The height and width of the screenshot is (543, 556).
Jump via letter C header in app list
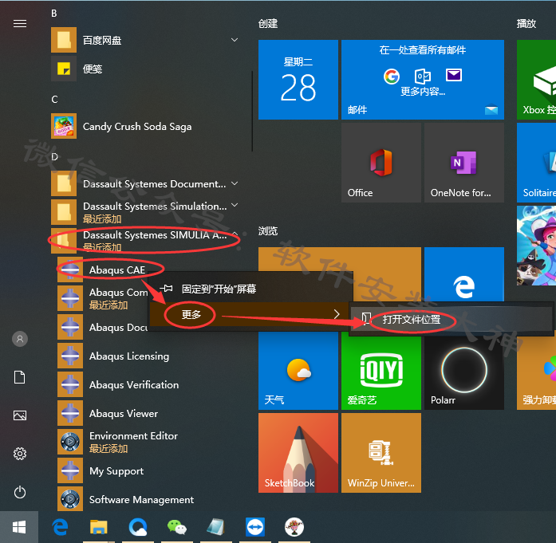[54, 99]
